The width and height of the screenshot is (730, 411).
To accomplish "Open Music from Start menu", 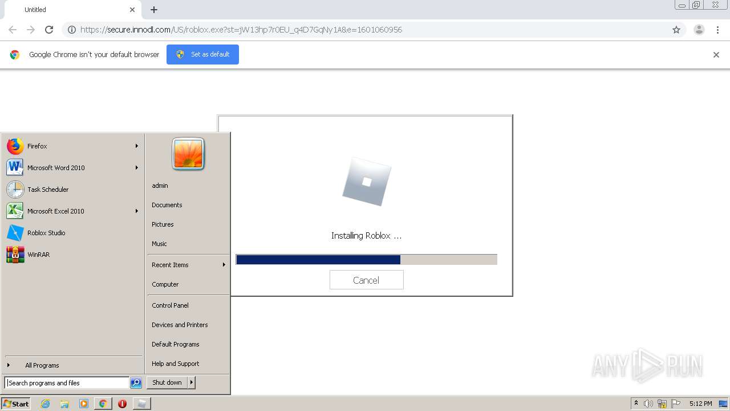I will [x=159, y=244].
